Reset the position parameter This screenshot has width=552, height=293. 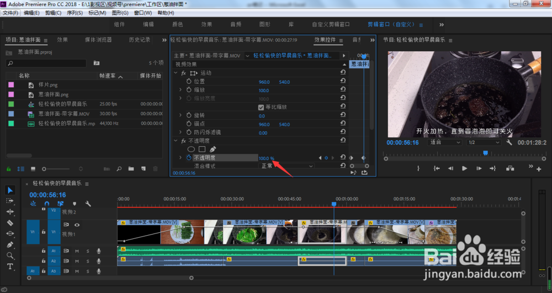[x=343, y=81]
